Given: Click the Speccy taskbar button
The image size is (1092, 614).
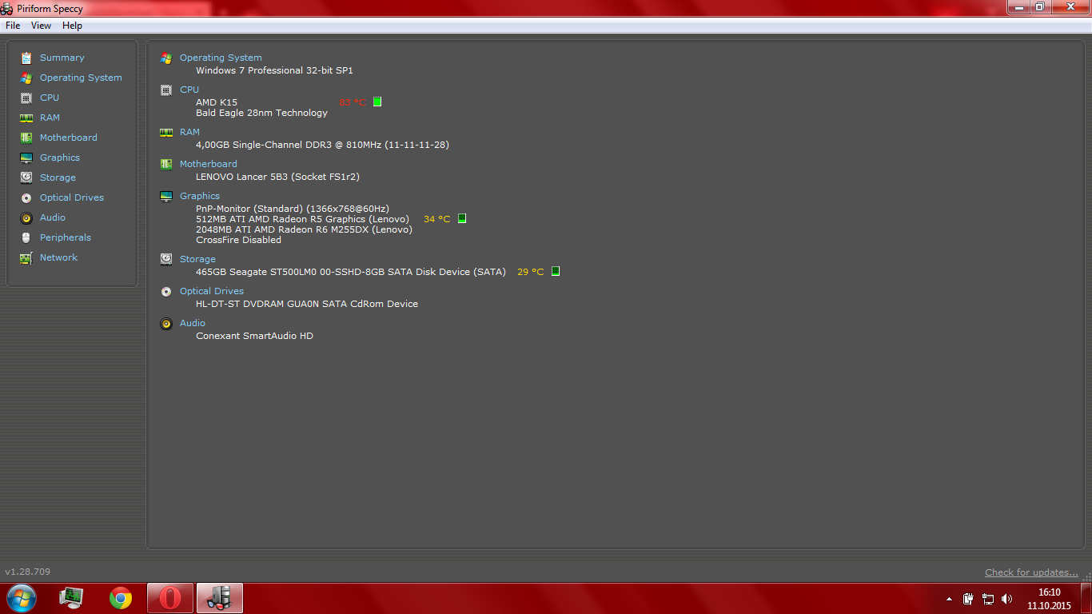Looking at the screenshot, I should click(x=219, y=597).
